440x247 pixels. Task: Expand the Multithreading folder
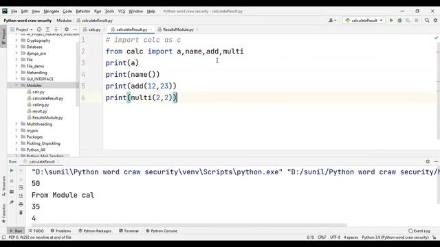pyautogui.click(x=16, y=124)
